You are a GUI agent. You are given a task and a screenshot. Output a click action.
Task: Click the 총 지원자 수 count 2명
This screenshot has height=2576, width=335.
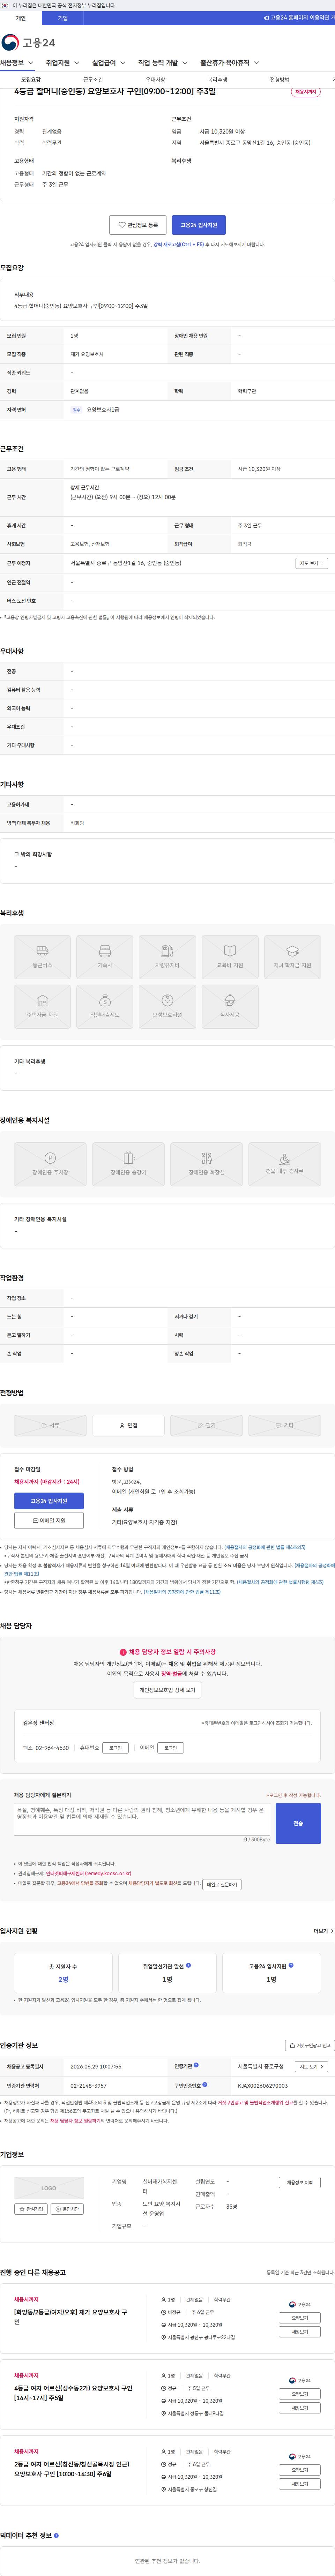coord(63,1979)
